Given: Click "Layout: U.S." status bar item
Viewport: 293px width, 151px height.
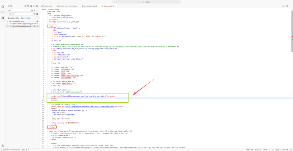Looking at the screenshot, I should pyautogui.click(x=284, y=150).
